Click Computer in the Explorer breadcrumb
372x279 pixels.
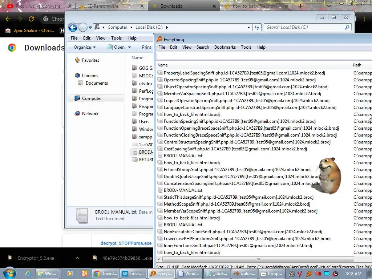pyautogui.click(x=117, y=27)
